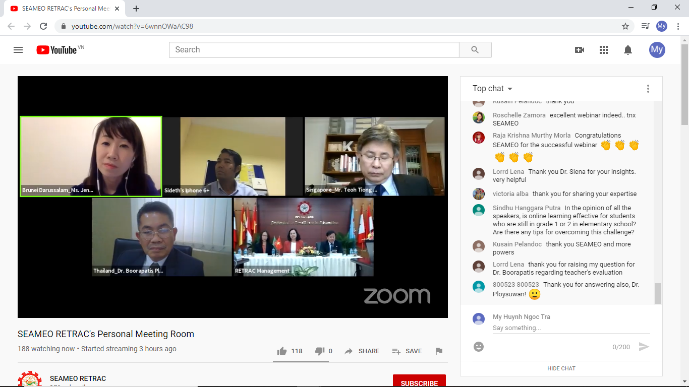Viewport: 689px width, 387px height.
Task: Go forward in browser history
Action: (x=27, y=26)
